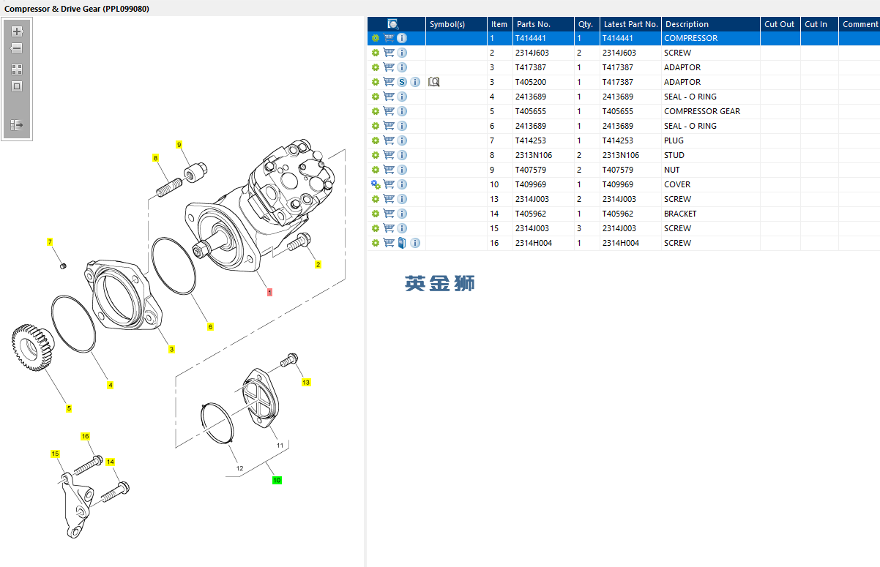The image size is (880, 567).
Task: Sort table by Parts No. column header
Action: pyautogui.click(x=534, y=24)
